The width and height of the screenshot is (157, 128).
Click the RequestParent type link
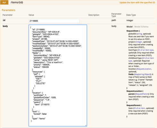coord(142,94)
